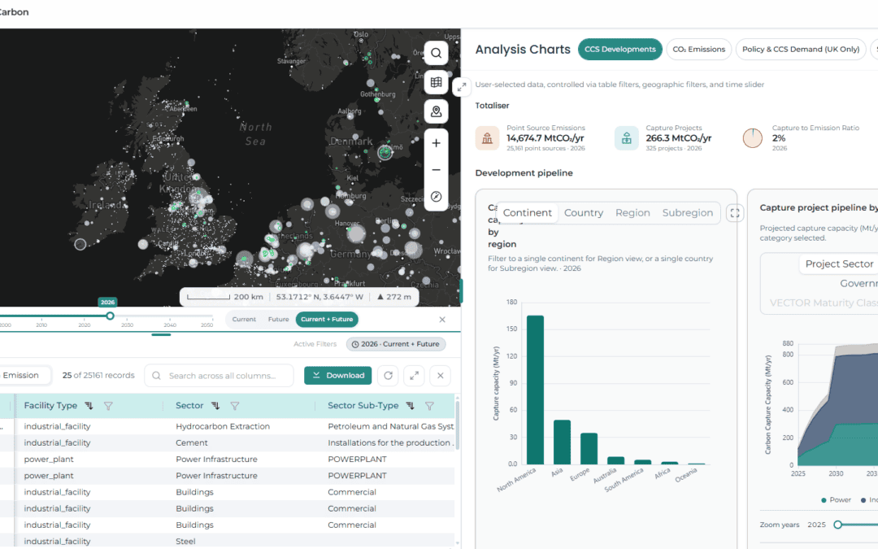The height and width of the screenshot is (549, 878).
Task: Select the Project Sector pipeline option
Action: pos(839,264)
